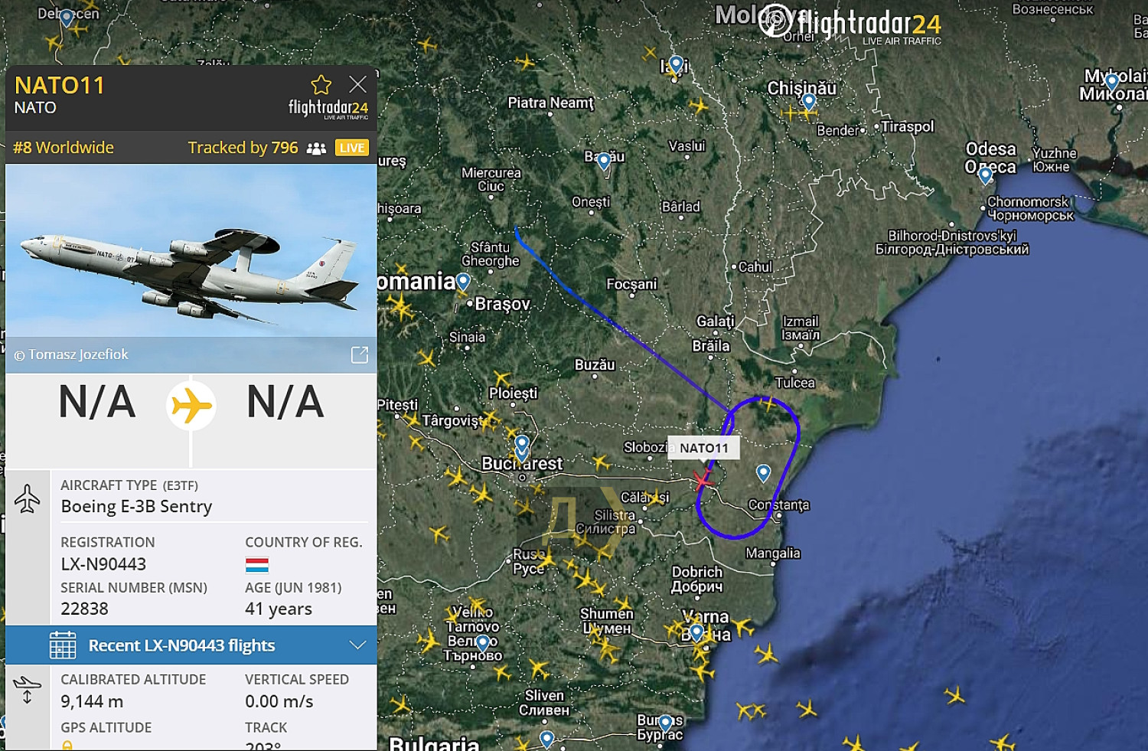This screenshot has height=751, width=1148.
Task: Click the chevron next to Recent flights
Action: point(357,645)
